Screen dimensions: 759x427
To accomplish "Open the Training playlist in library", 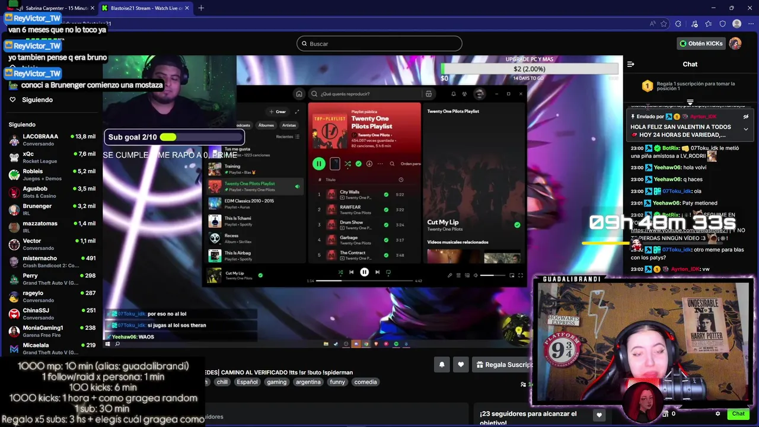I will [255, 169].
